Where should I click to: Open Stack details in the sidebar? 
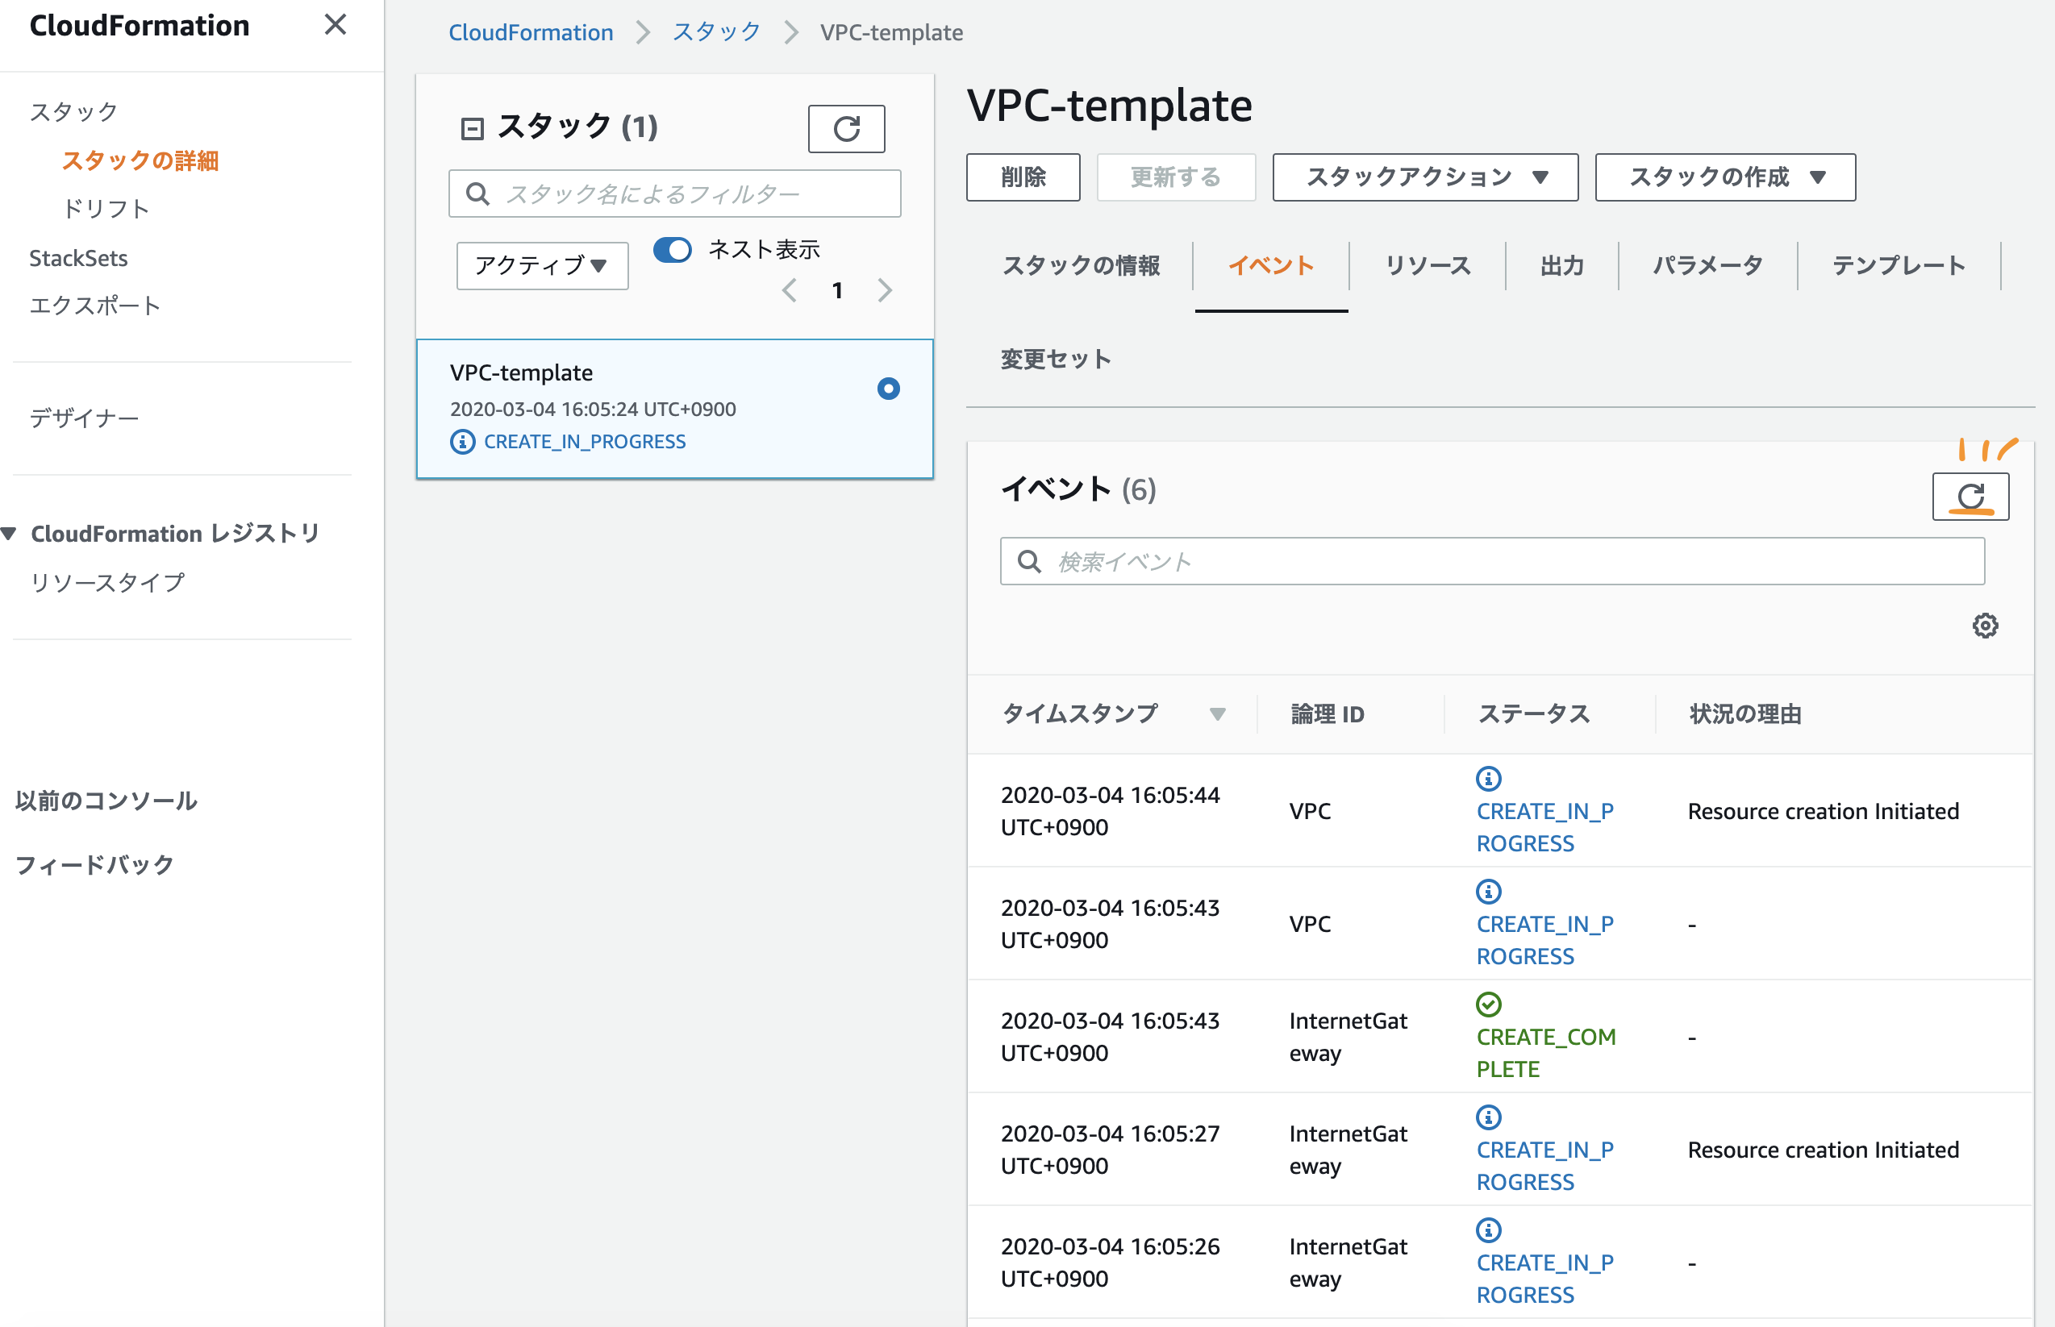140,161
